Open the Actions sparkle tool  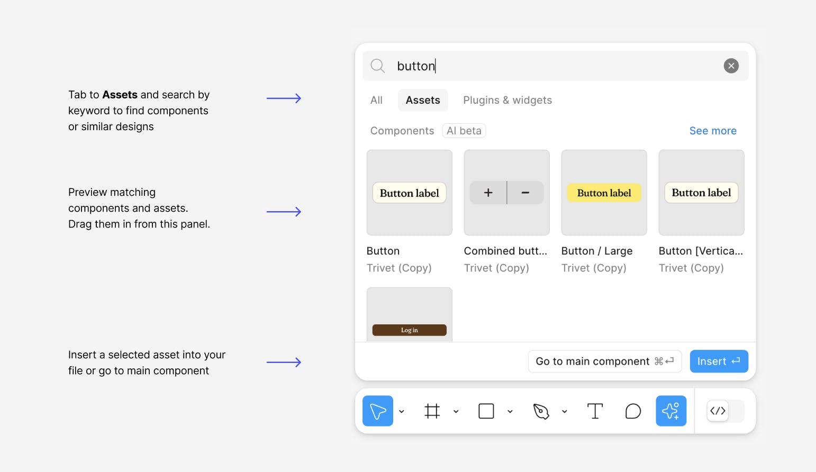pos(671,411)
